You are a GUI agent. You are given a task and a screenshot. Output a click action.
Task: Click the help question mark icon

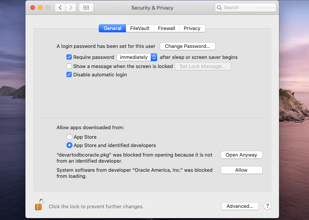pyautogui.click(x=267, y=206)
